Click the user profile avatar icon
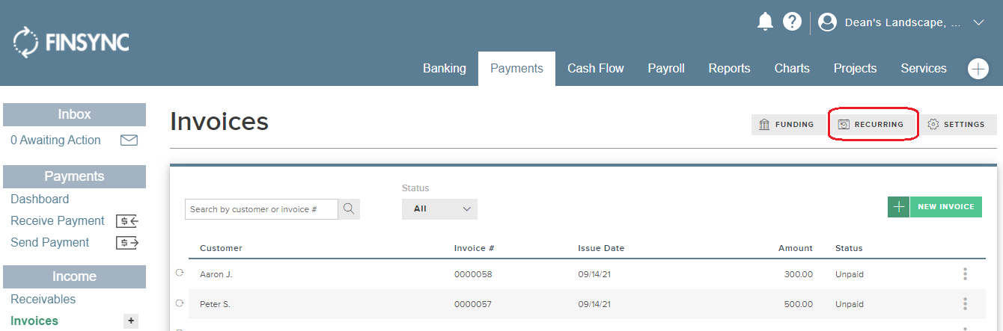The height and width of the screenshot is (331, 1003). pyautogui.click(x=827, y=22)
